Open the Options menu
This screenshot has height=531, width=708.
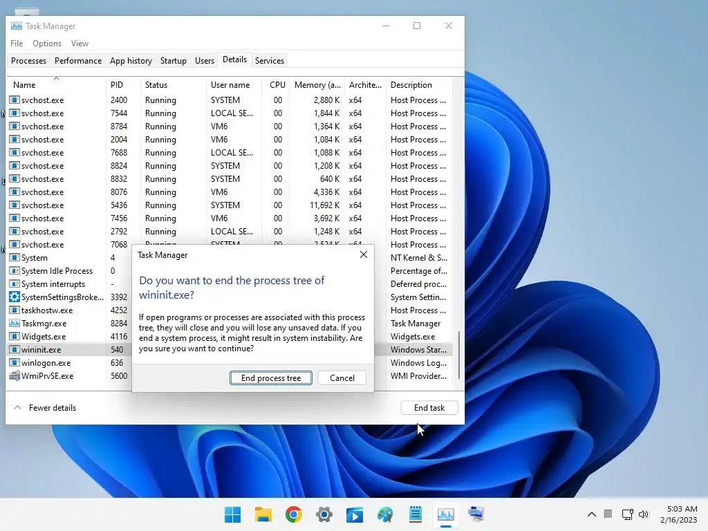[47, 44]
